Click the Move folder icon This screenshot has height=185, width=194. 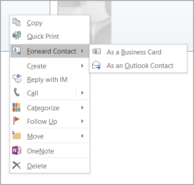[16, 135]
